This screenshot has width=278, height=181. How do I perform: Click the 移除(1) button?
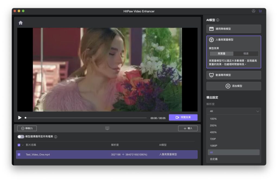click(27, 128)
